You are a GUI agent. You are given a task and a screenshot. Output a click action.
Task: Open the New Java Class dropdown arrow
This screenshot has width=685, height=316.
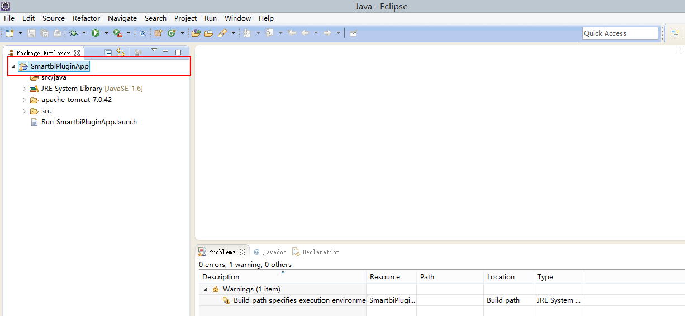(x=182, y=33)
